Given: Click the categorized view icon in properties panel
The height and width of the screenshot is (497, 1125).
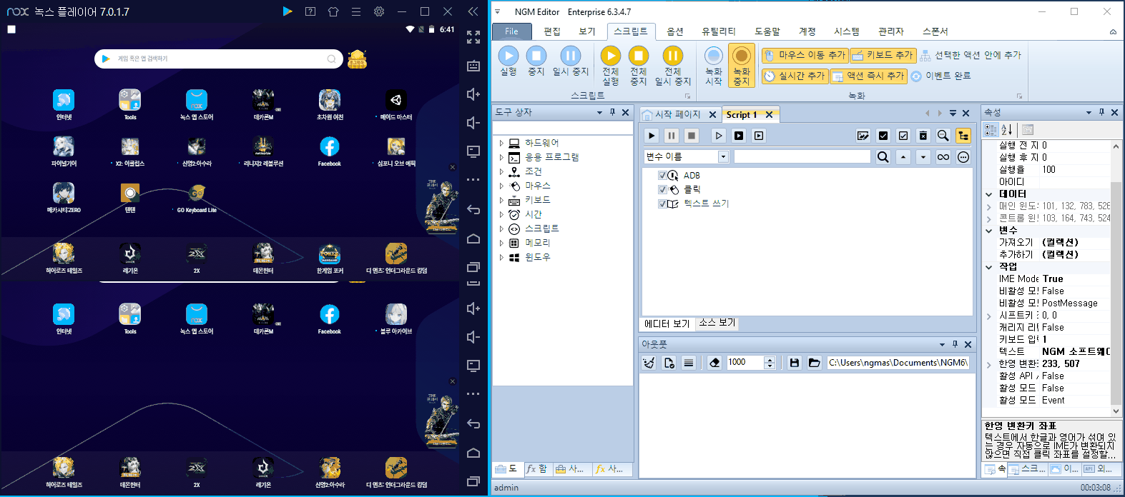Looking at the screenshot, I should coord(991,130).
